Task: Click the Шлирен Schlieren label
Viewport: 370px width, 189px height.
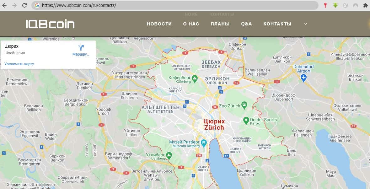Action: tap(129, 95)
